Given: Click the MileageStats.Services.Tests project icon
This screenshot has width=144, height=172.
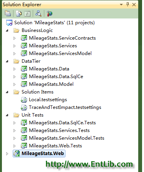Looking at the screenshot, I should [x=24, y=130].
